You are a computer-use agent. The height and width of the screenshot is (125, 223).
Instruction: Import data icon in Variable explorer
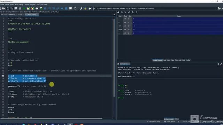(x=118, y=12)
